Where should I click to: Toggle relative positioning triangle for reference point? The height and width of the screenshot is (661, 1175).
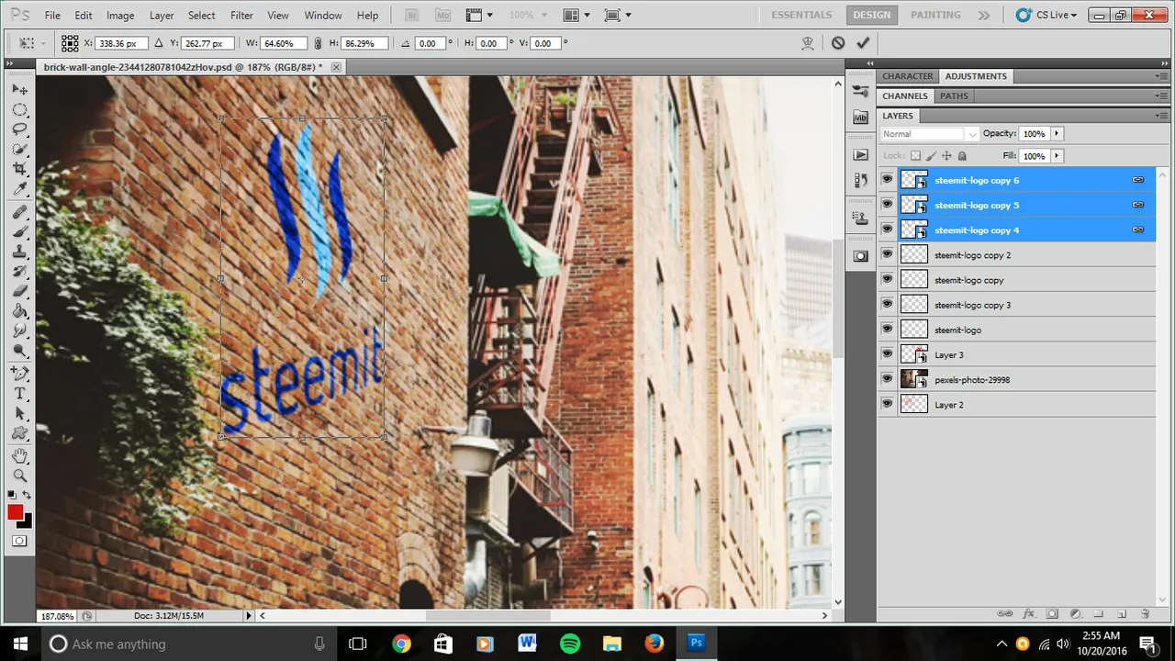[x=159, y=43]
